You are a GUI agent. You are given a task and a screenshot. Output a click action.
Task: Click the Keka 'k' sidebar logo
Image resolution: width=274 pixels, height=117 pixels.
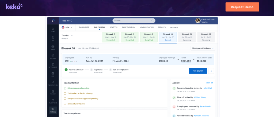tap(53, 21)
